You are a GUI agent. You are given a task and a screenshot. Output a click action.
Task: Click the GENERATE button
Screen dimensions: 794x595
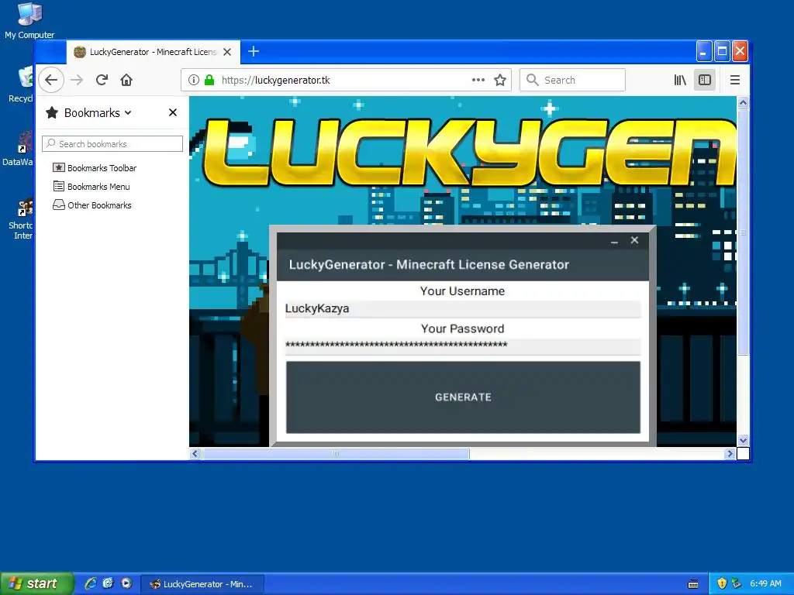[463, 397]
